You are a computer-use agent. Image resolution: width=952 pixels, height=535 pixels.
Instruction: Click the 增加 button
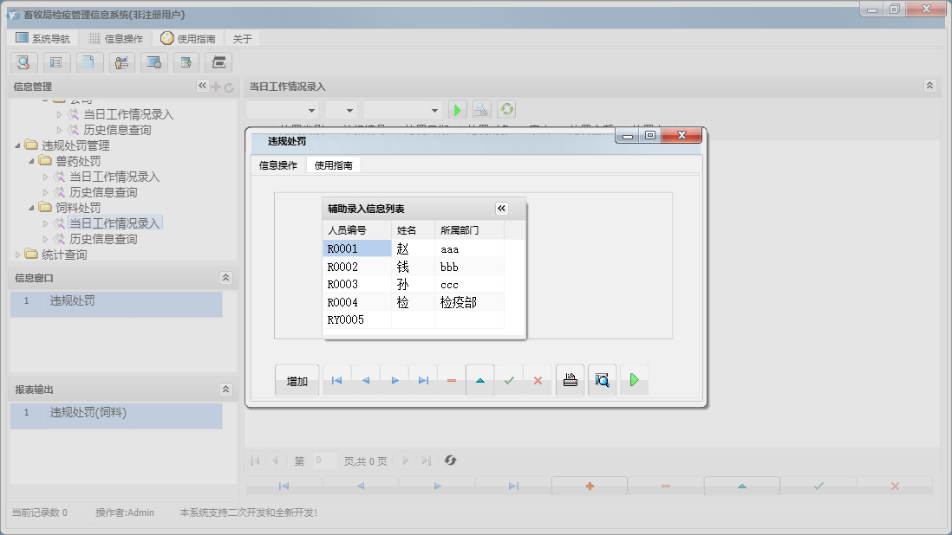coord(297,381)
